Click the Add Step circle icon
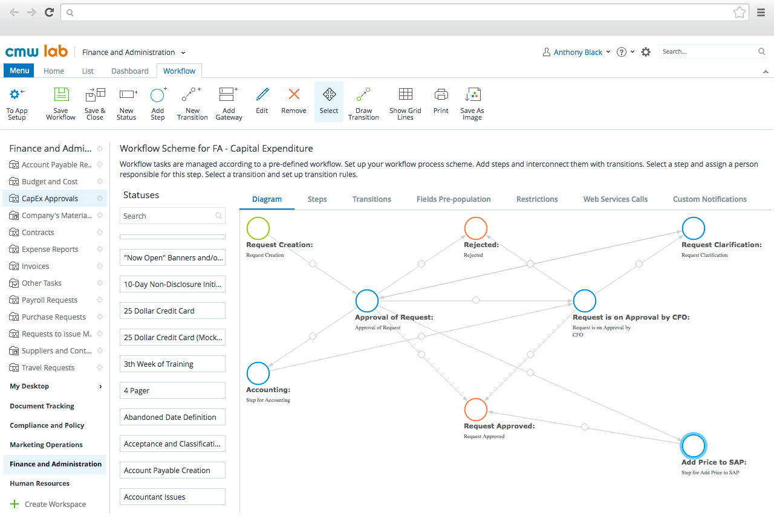Screen dimensions: 774x519 coord(158,95)
